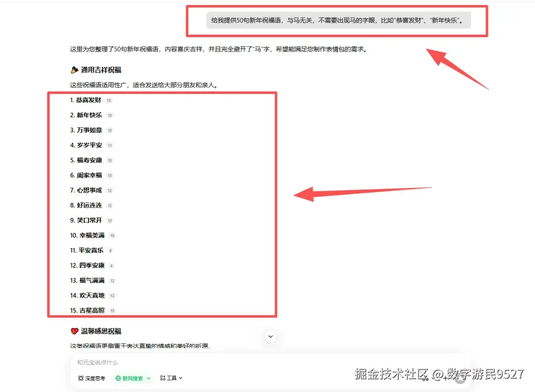Click the loudspeaker emoji beside 通用吉祥祝福
Viewport: 535px width, 392px height.
pos(73,70)
